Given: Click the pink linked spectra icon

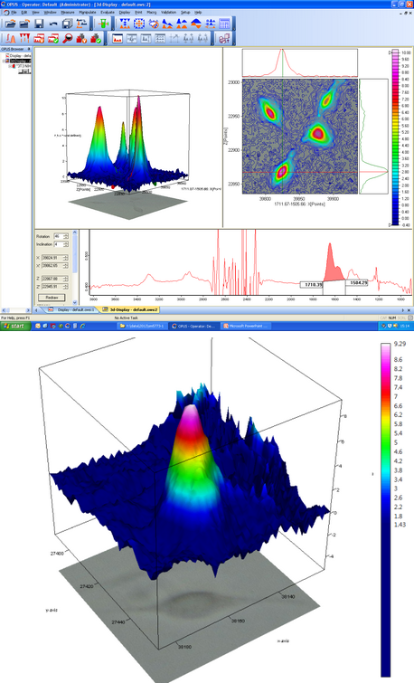Looking at the screenshot, I should [x=225, y=38].
